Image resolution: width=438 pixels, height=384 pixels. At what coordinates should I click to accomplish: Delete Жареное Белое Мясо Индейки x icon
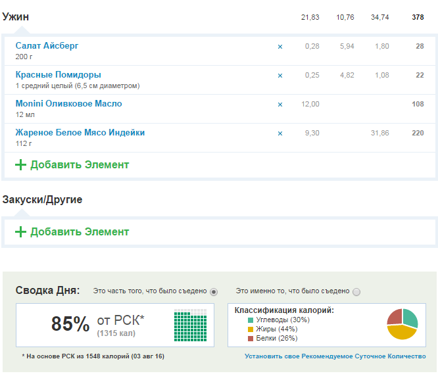click(280, 133)
